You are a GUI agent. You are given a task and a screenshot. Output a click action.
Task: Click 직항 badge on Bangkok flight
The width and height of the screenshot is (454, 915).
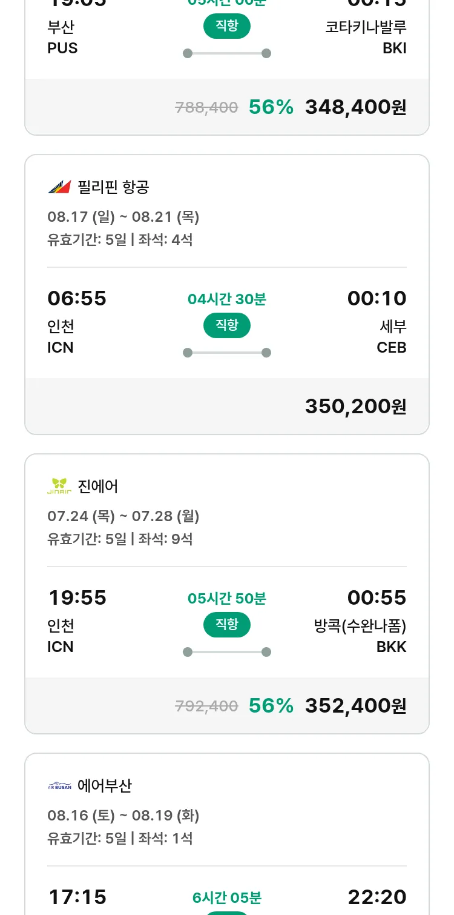227,625
